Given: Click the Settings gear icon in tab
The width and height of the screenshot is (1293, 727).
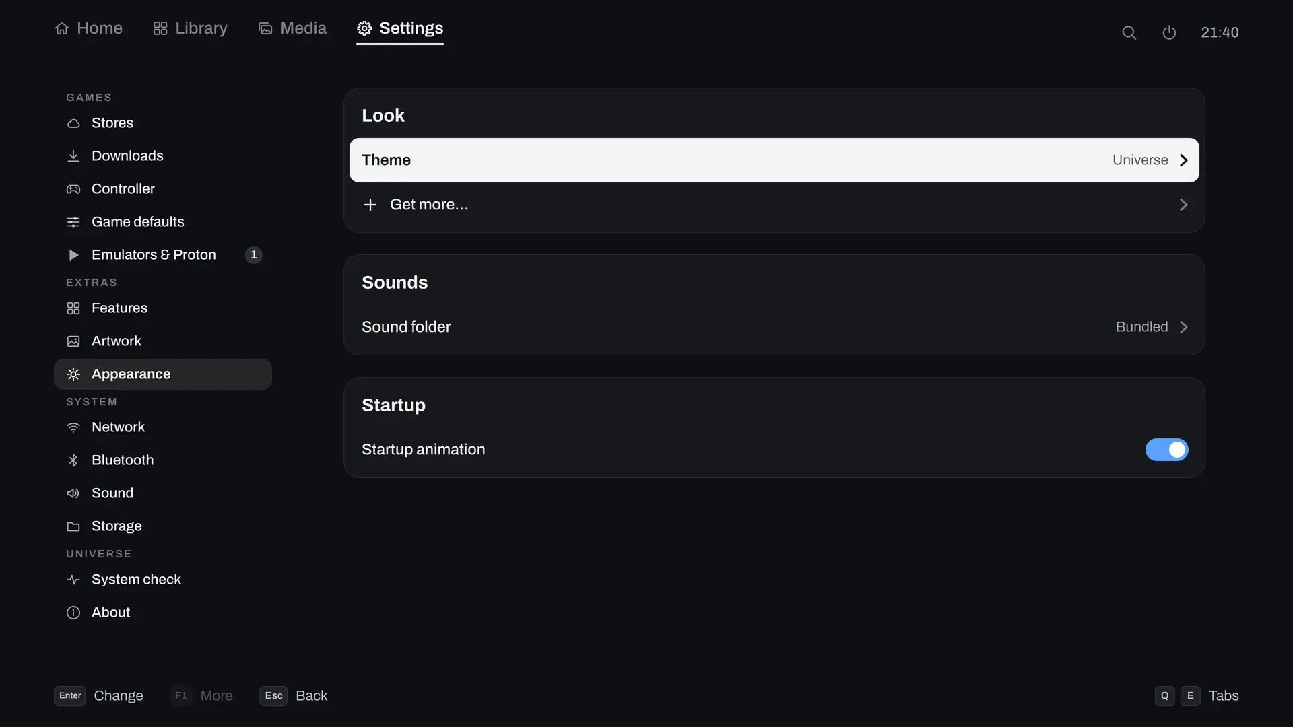Looking at the screenshot, I should [364, 28].
